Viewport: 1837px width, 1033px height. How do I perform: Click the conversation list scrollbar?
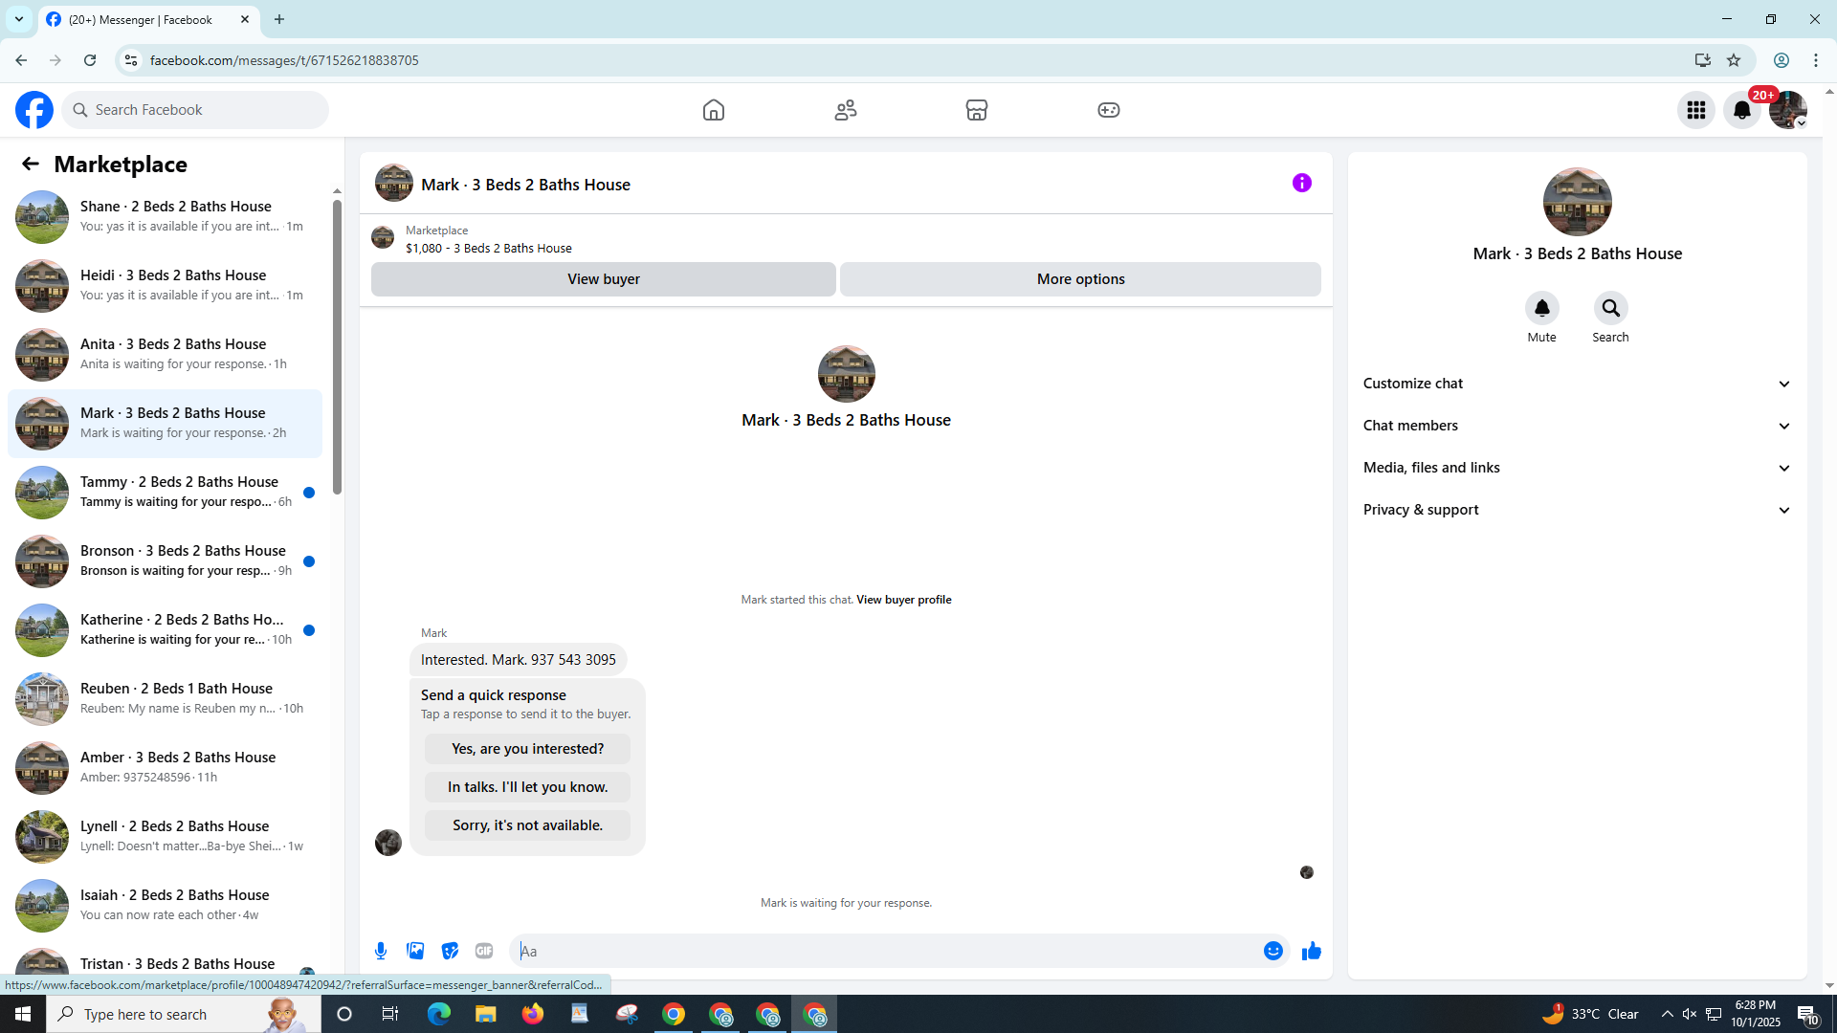coord(337,349)
